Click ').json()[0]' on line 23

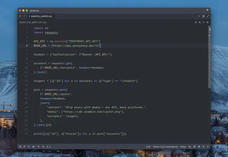coord(43,125)
